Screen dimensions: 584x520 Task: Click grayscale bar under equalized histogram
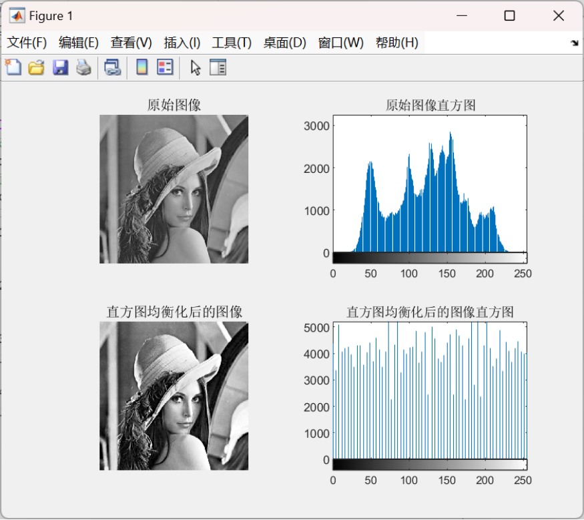430,465
